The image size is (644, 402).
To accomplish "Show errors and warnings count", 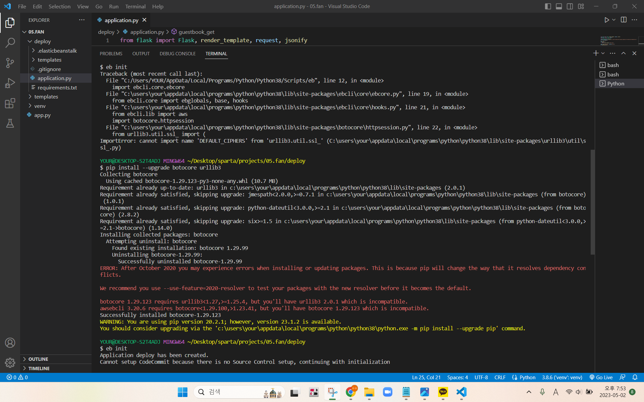I will 17,377.
